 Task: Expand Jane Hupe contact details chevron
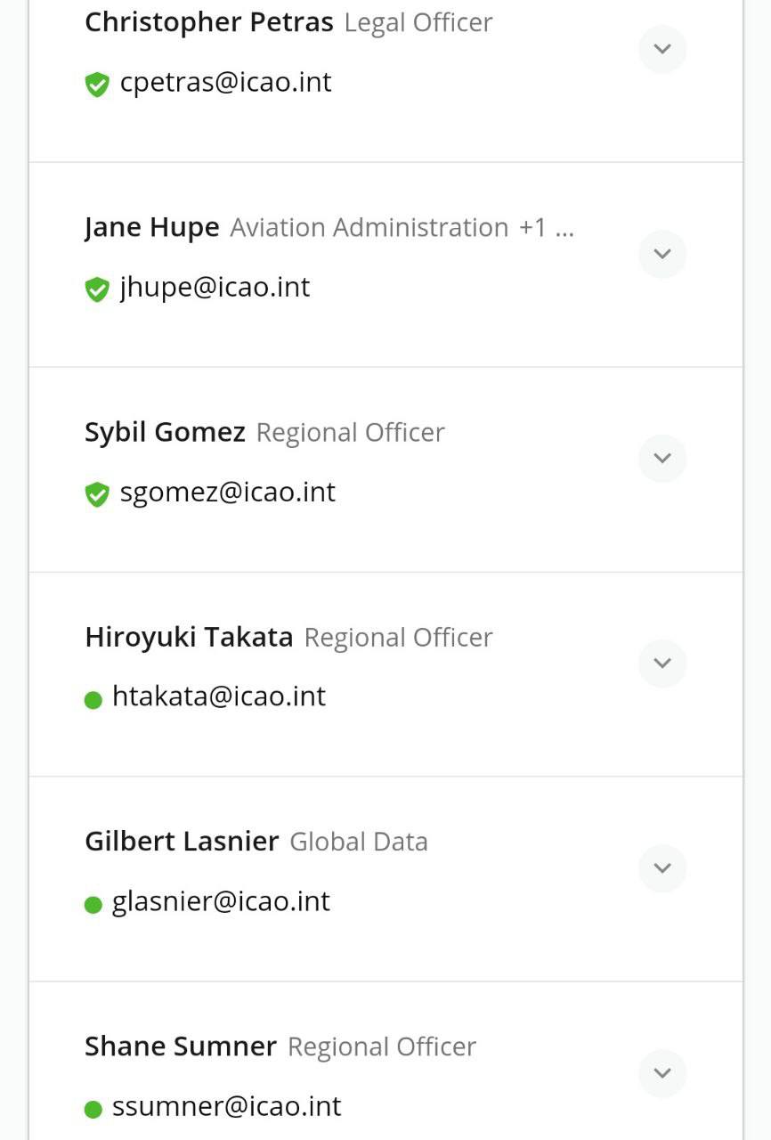tap(662, 254)
